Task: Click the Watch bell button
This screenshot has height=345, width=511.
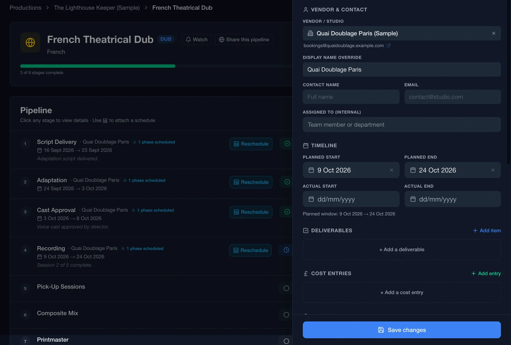Action: coord(196,40)
